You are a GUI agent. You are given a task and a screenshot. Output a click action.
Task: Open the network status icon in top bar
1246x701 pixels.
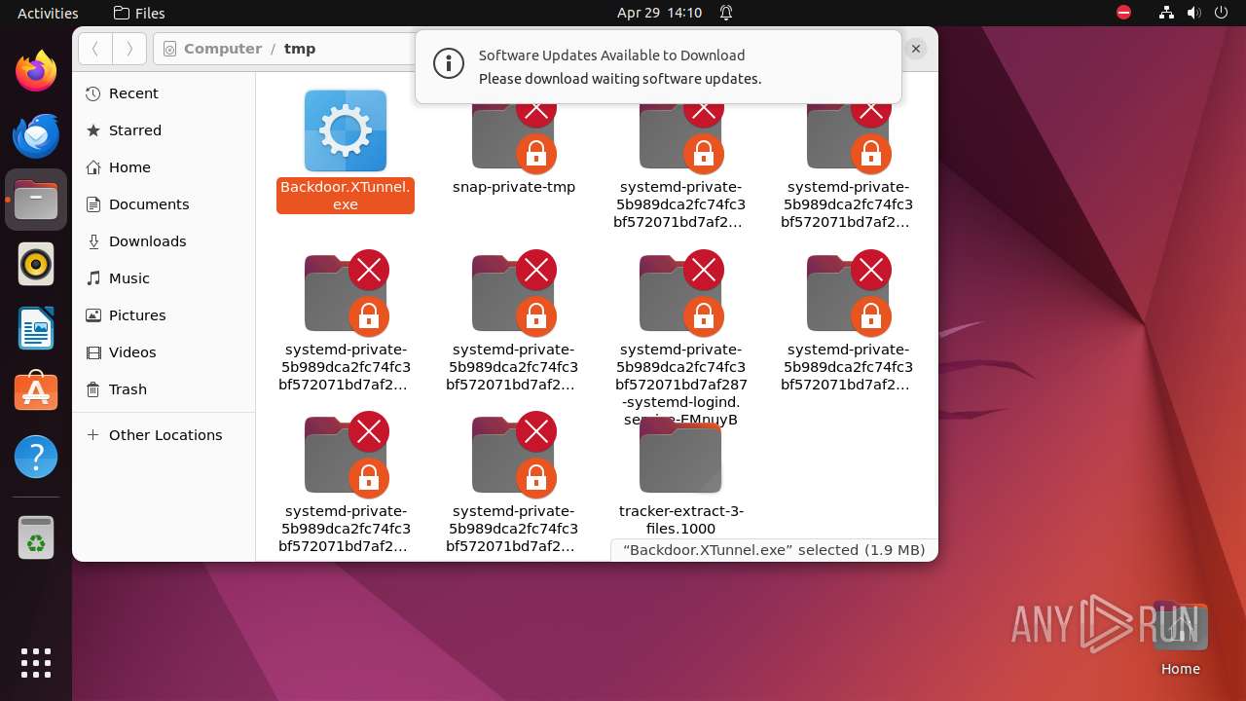[x=1167, y=13]
